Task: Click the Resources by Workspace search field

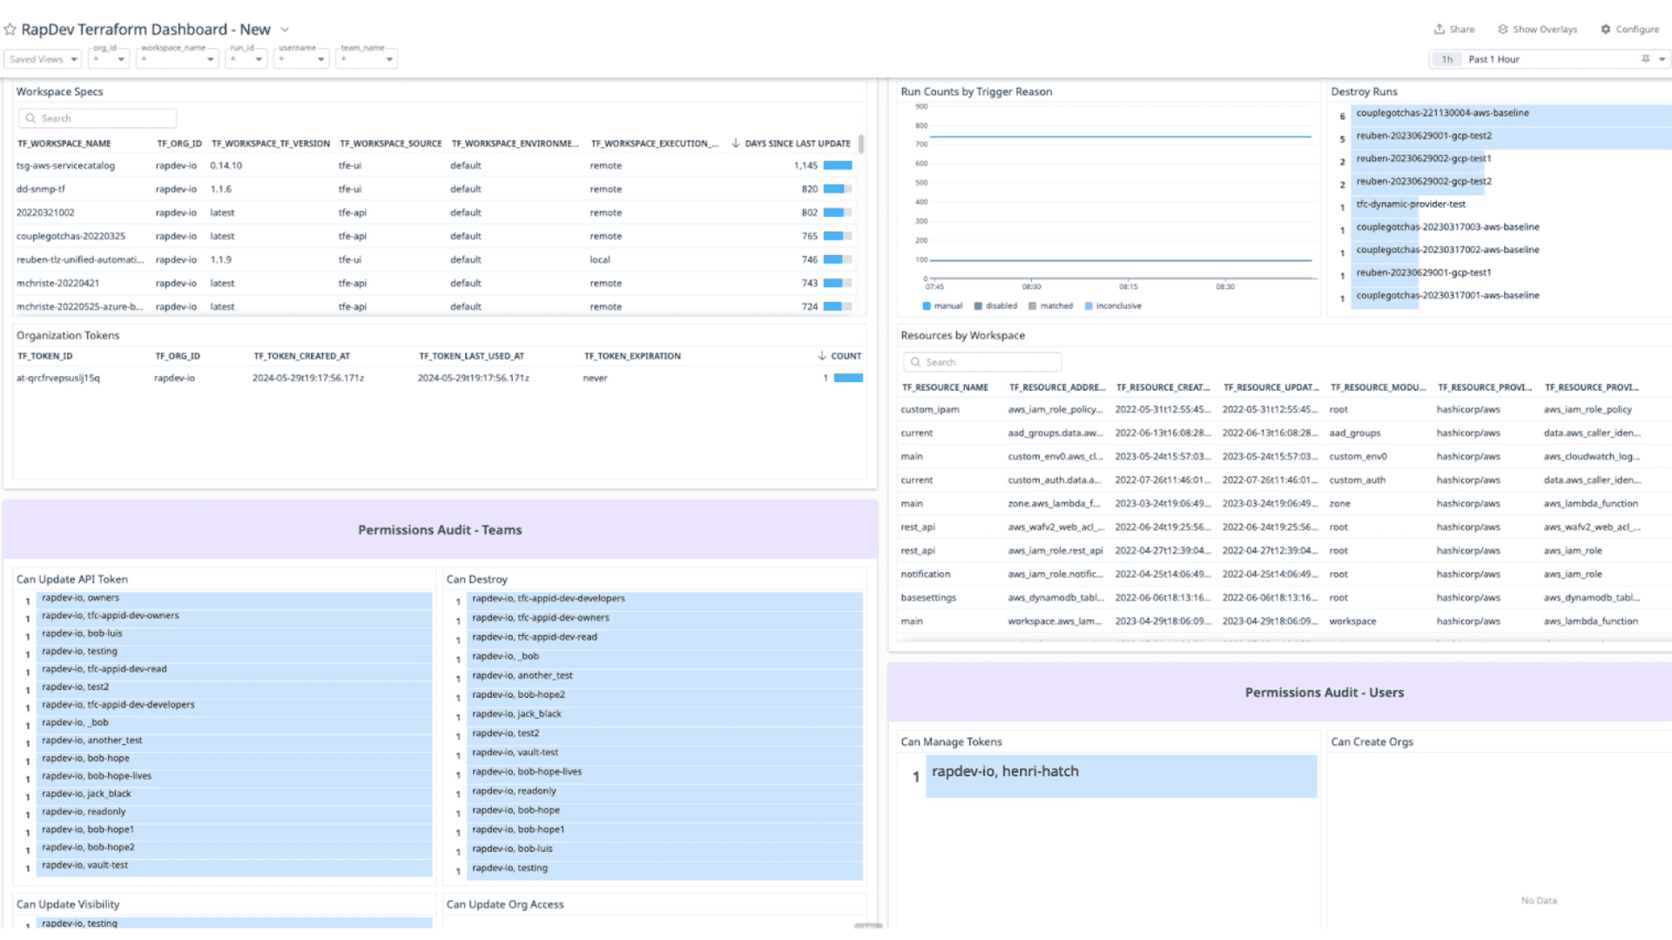Action: 982,362
